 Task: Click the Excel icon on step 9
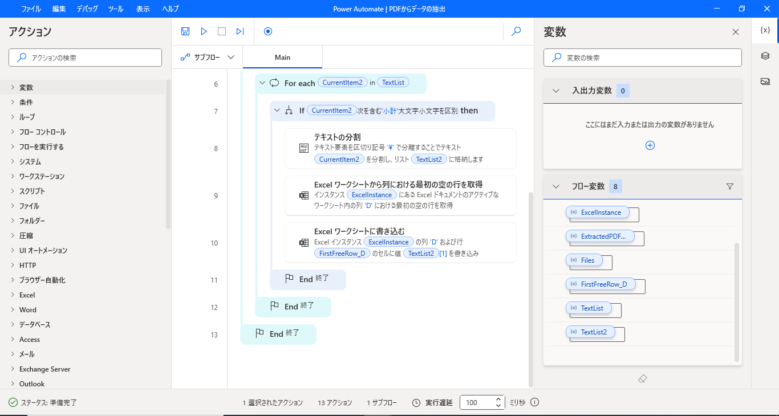pyautogui.click(x=303, y=195)
